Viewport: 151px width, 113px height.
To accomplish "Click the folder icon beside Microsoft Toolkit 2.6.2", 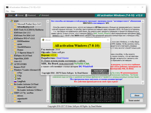I will (15, 87).
